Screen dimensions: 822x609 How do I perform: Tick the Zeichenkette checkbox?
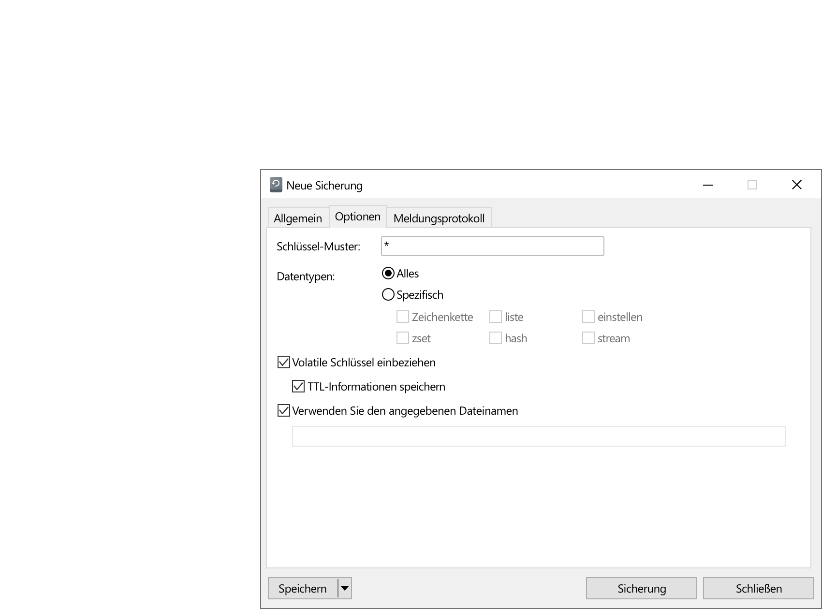(403, 317)
